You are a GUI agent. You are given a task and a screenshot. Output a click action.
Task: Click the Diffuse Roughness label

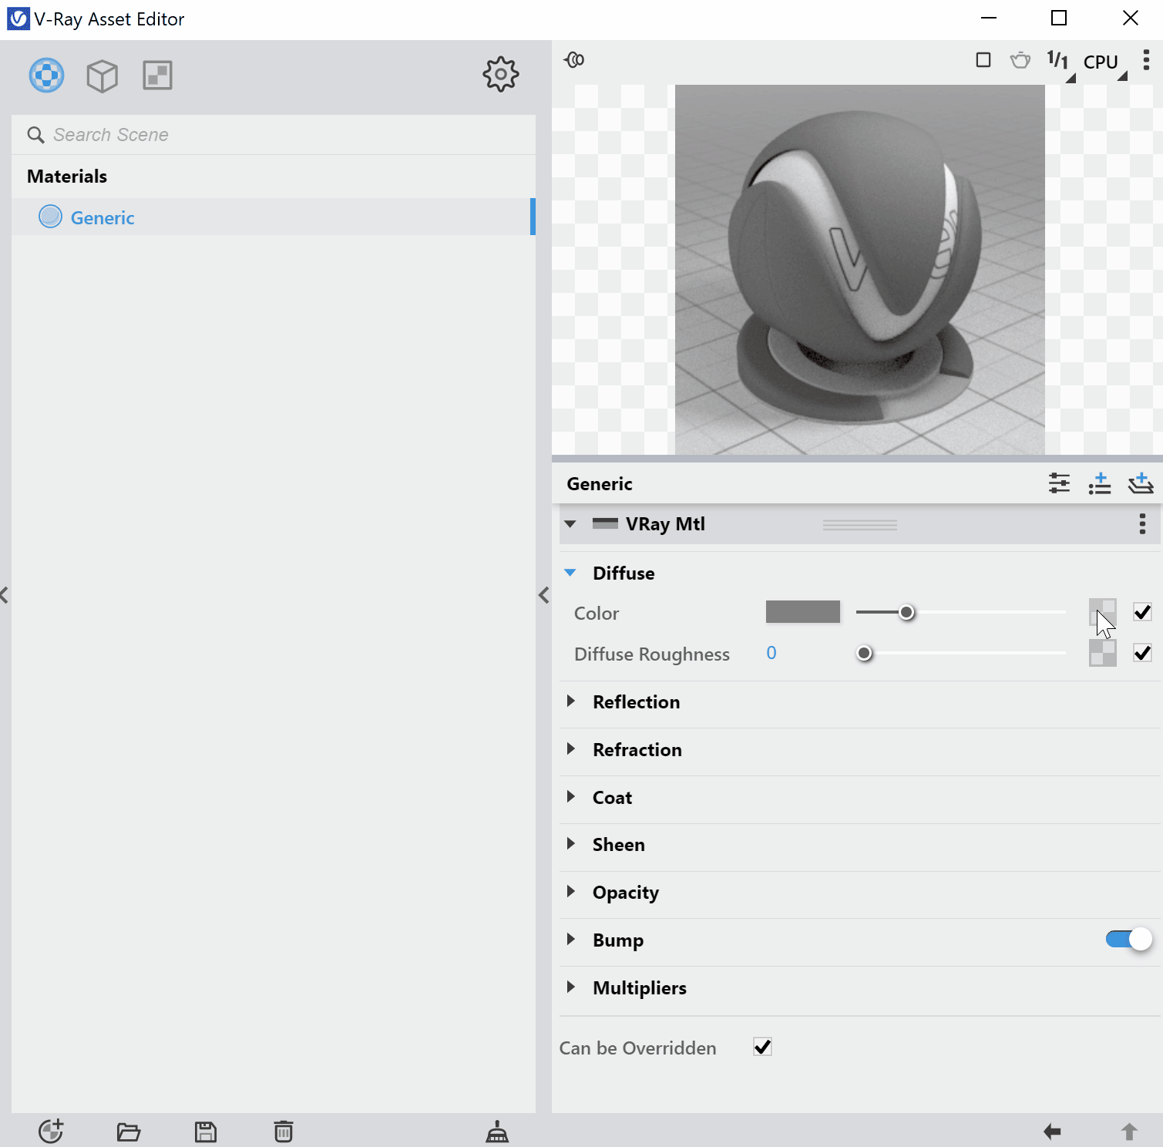(652, 654)
